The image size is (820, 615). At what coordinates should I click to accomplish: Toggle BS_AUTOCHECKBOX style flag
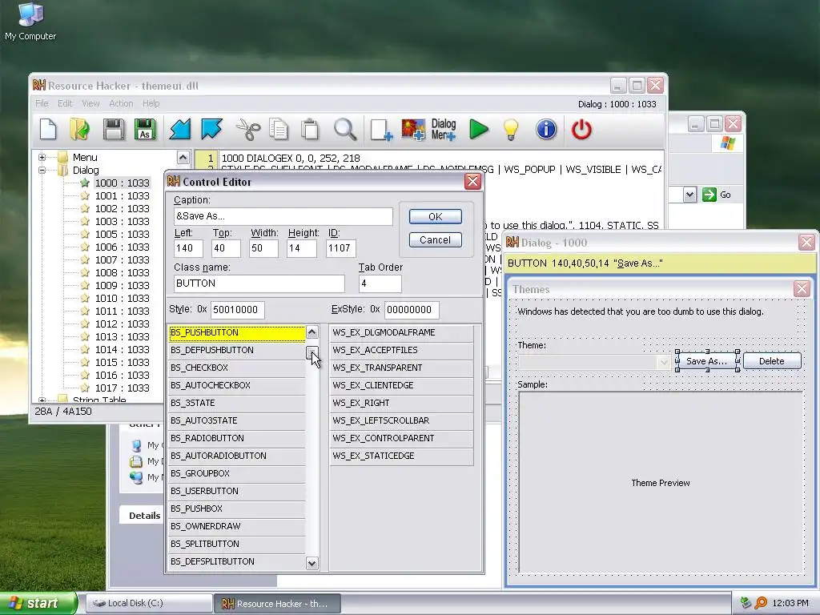[x=237, y=385]
